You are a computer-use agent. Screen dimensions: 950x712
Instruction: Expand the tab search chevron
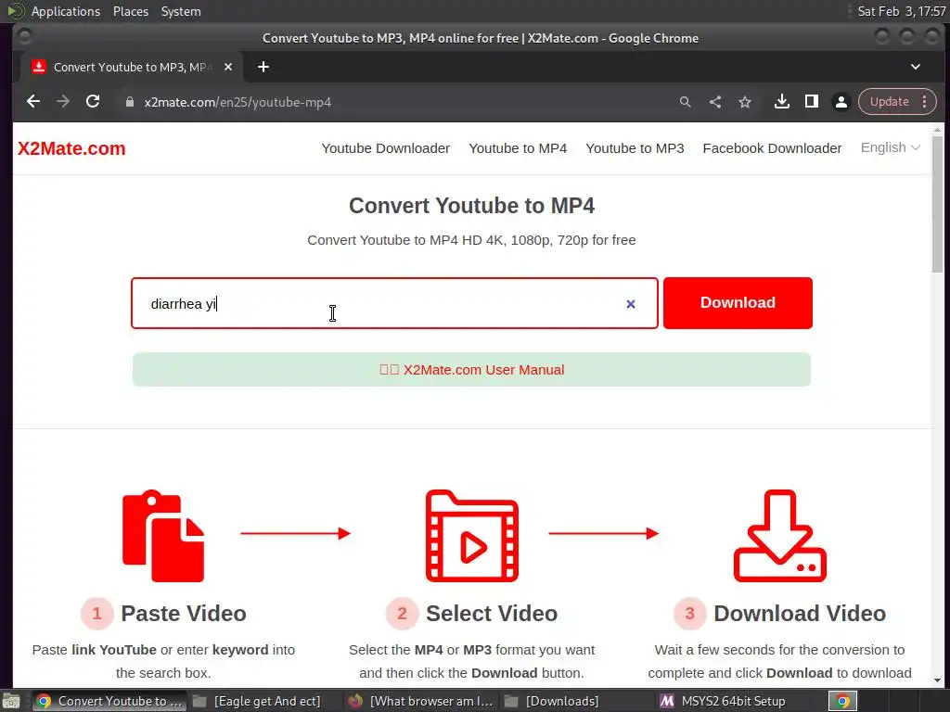[916, 67]
